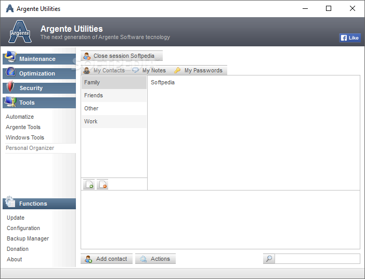This screenshot has height=279, width=365.
Task: Click the Add contact user icon
Action: click(88, 259)
